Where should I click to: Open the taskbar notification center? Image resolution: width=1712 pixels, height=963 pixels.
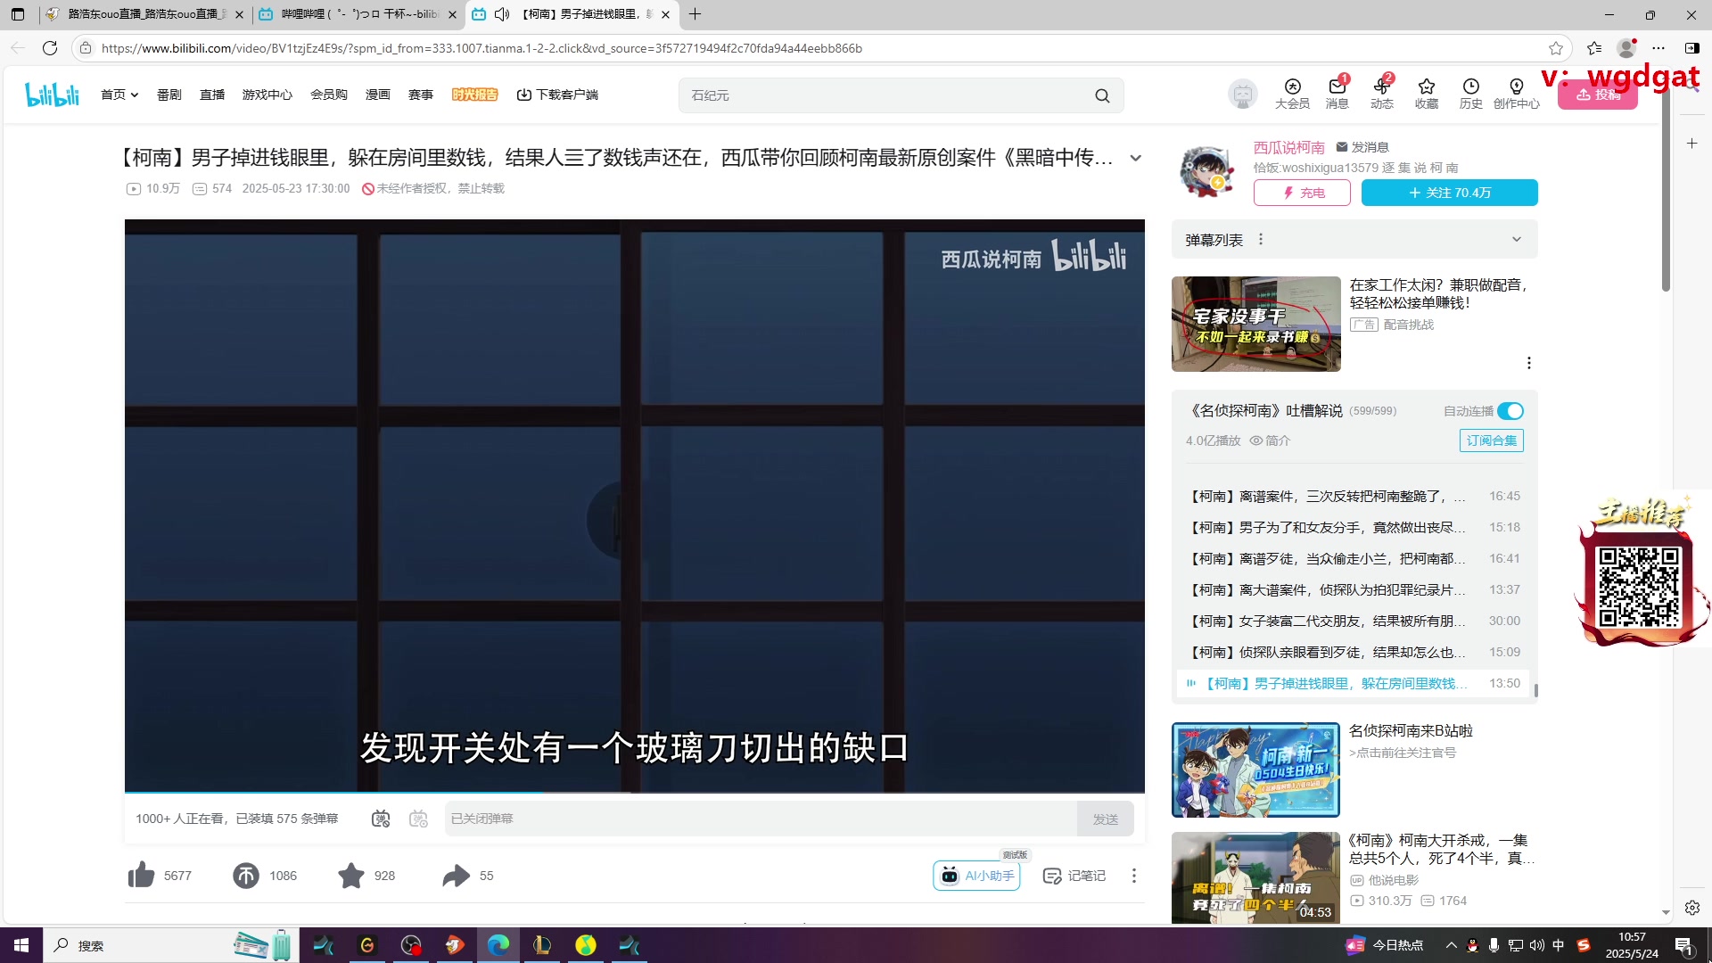point(1683,946)
